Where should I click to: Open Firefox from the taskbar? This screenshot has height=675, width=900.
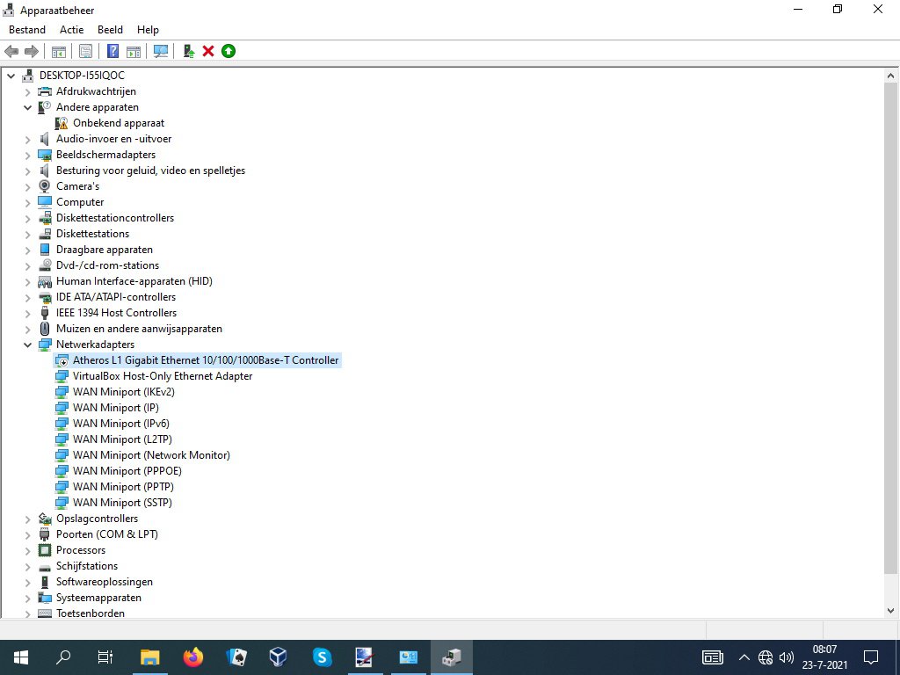click(193, 657)
